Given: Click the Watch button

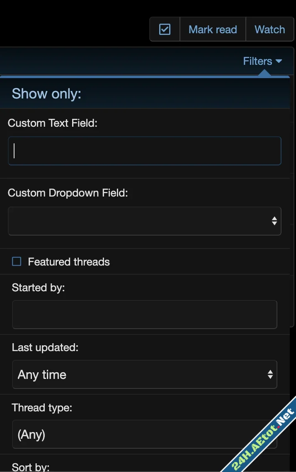Looking at the screenshot, I should tap(270, 29).
